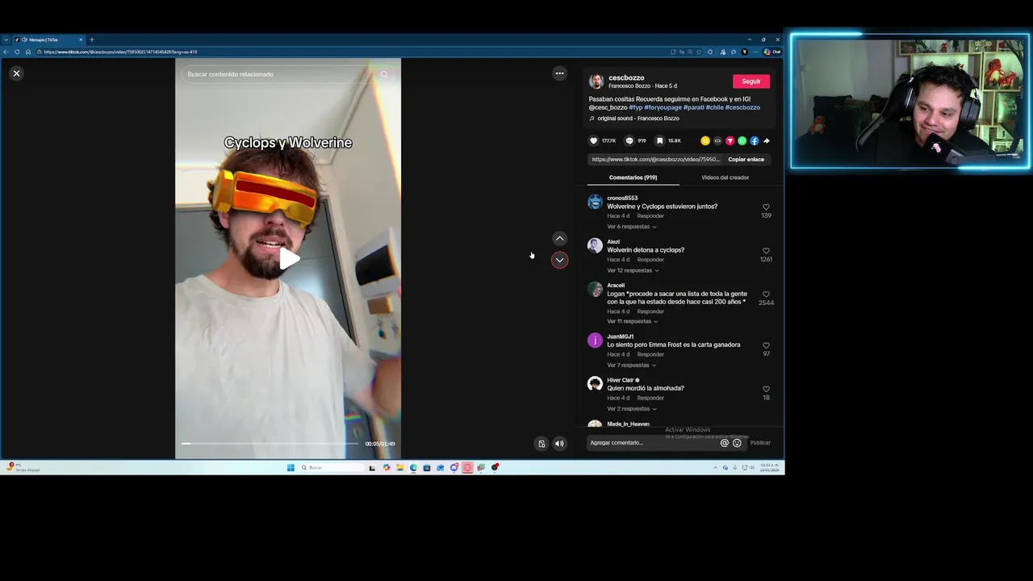Screen dimensions: 1033x581
Task: Copy link with Copiar enlace button
Action: (746, 159)
